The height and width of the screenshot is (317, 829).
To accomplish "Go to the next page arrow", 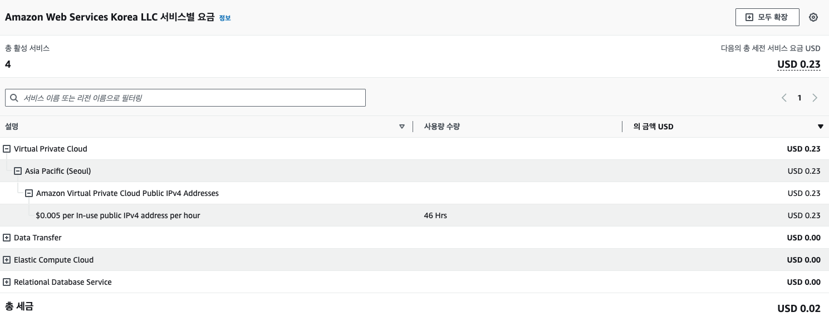I will [815, 98].
